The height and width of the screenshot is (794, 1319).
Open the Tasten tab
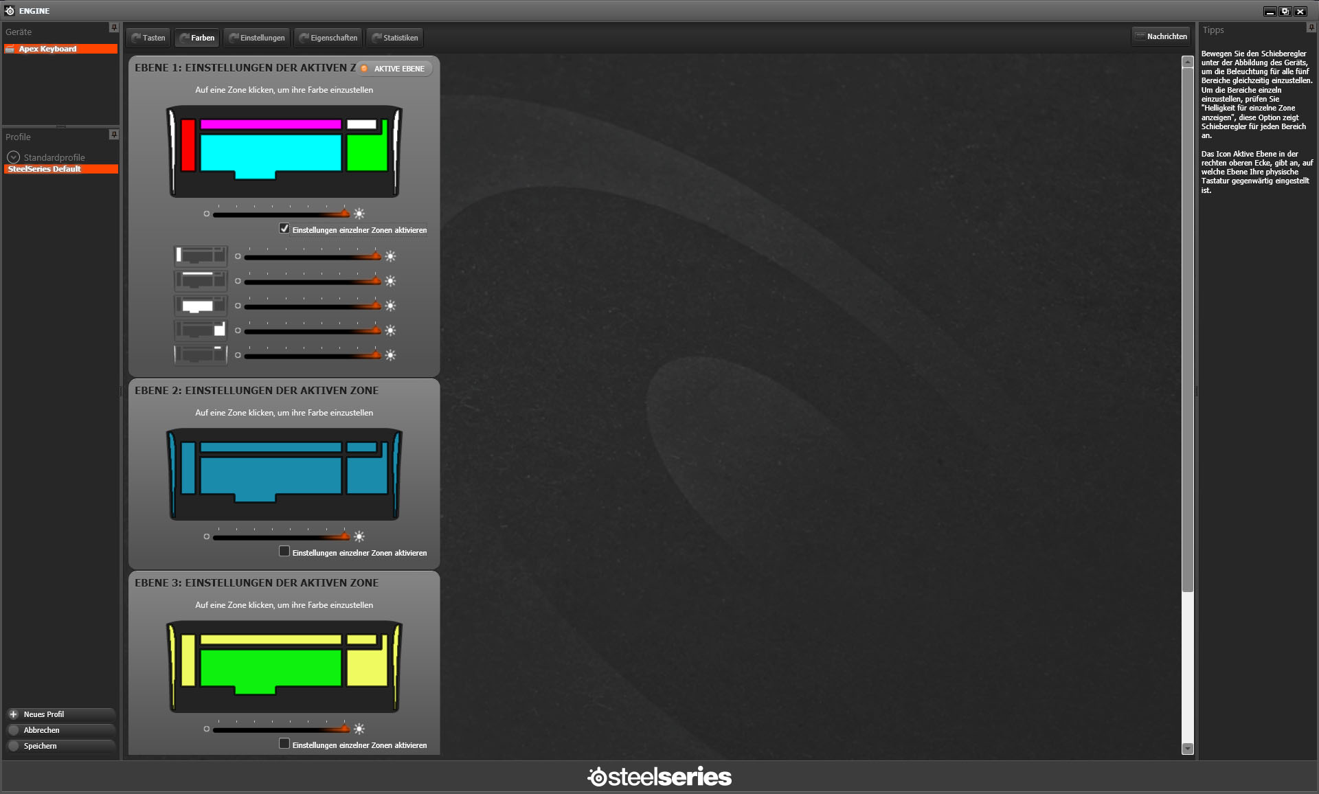[x=148, y=38]
